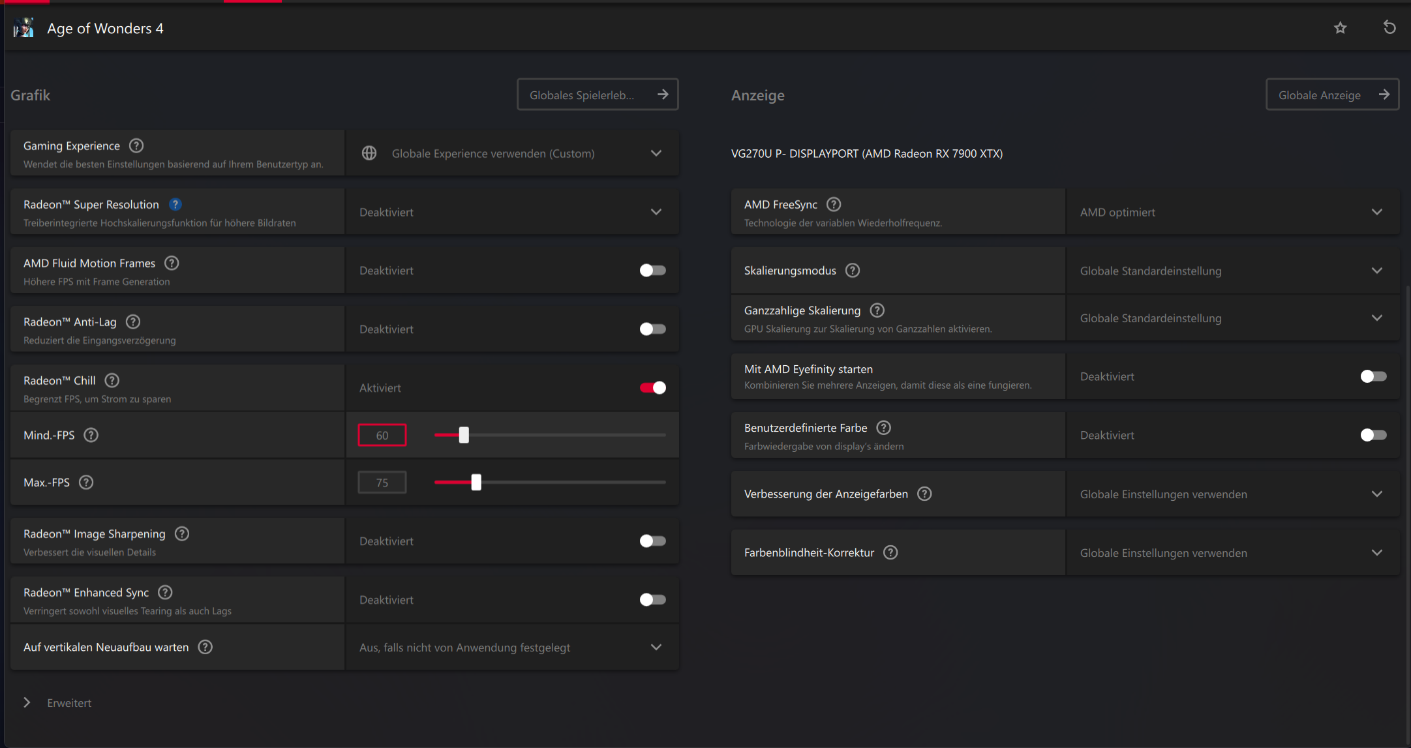The width and height of the screenshot is (1411, 748).
Task: Open the Farbenblindheit-Korrektur dropdown
Action: (1233, 552)
